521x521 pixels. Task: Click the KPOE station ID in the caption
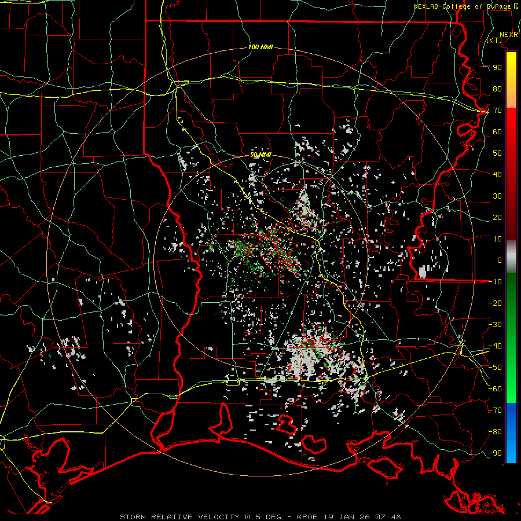(307, 517)
